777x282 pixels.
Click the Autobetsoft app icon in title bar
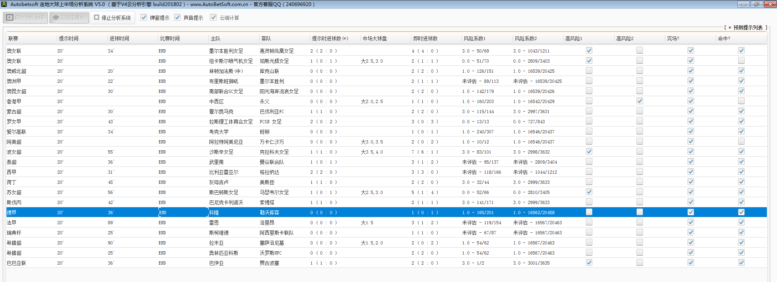click(4, 4)
